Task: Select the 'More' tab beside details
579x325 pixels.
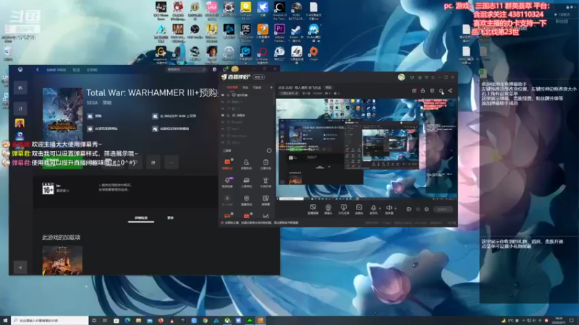Action: (170, 218)
